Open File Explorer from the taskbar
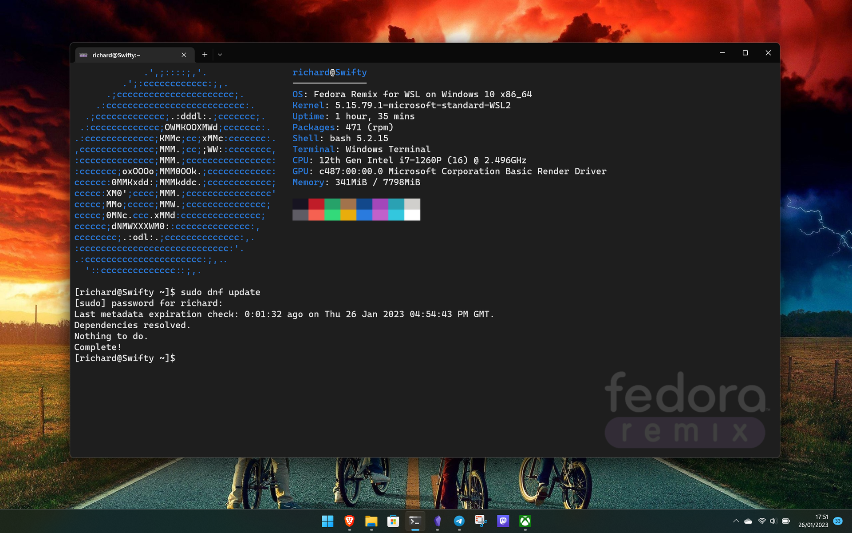 click(371, 521)
